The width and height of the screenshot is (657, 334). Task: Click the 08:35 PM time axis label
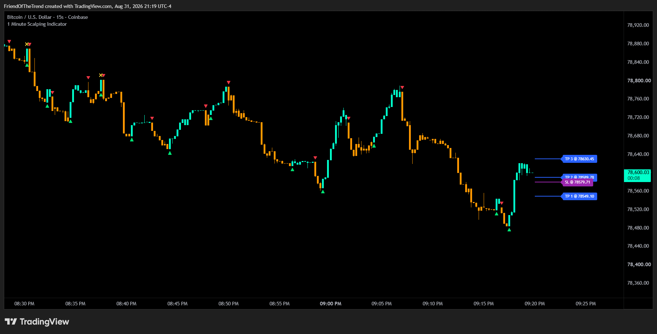coord(75,304)
